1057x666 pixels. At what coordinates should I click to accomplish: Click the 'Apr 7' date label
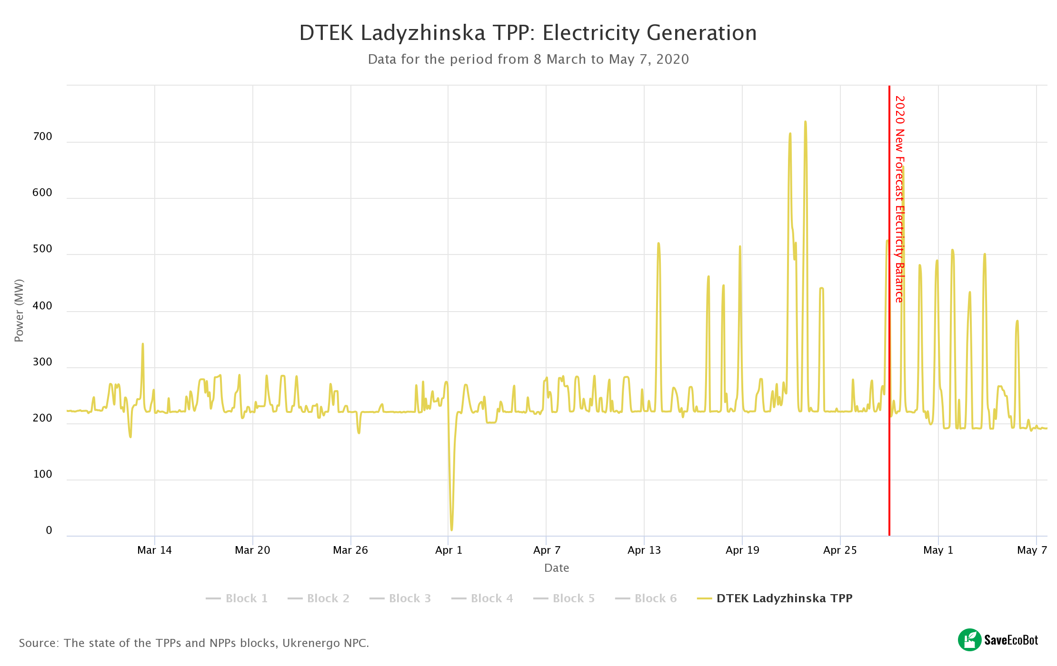click(547, 550)
